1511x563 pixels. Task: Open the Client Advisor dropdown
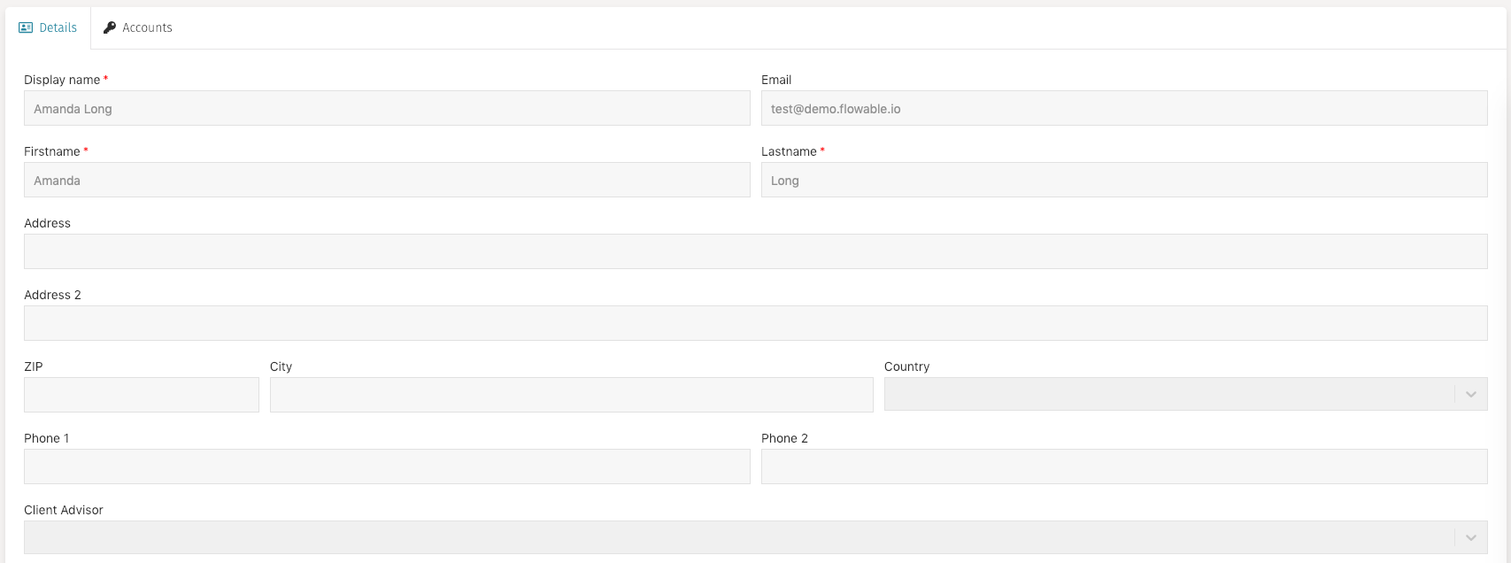[x=708, y=537]
